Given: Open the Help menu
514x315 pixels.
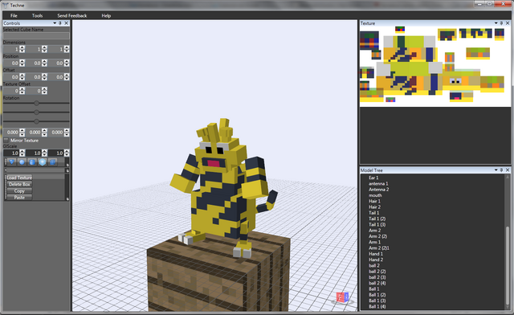Looking at the screenshot, I should pos(106,15).
